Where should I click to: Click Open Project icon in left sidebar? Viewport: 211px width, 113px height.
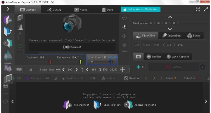[8, 31]
